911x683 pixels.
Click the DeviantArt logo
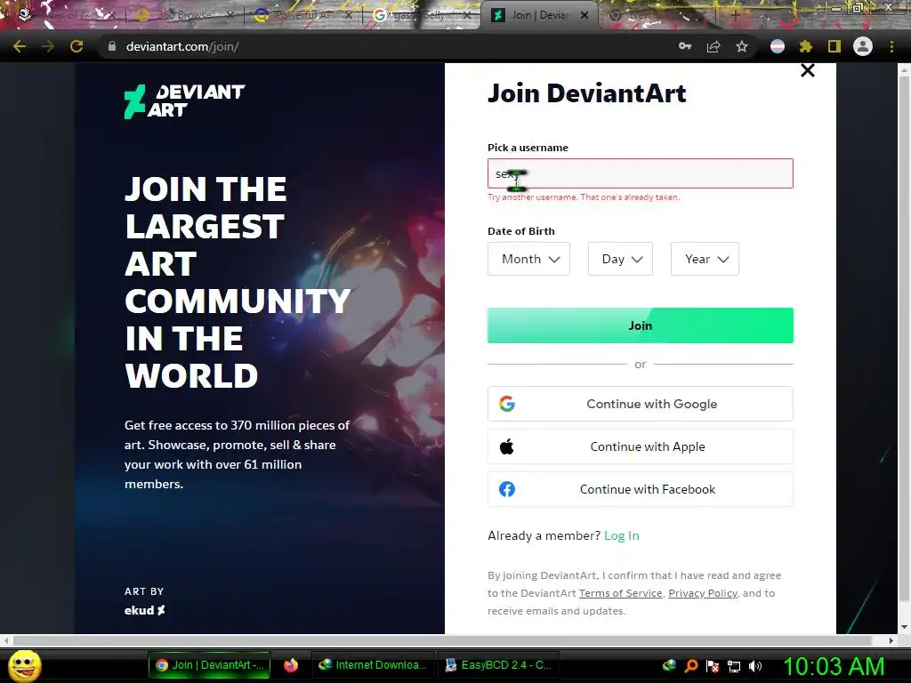[x=185, y=101]
